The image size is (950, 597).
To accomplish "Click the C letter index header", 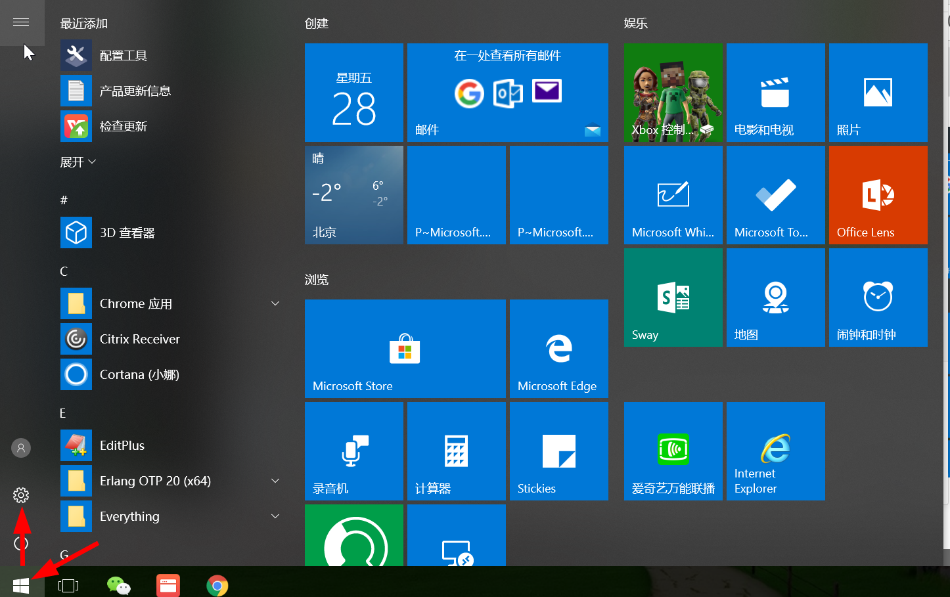I will tap(64, 271).
